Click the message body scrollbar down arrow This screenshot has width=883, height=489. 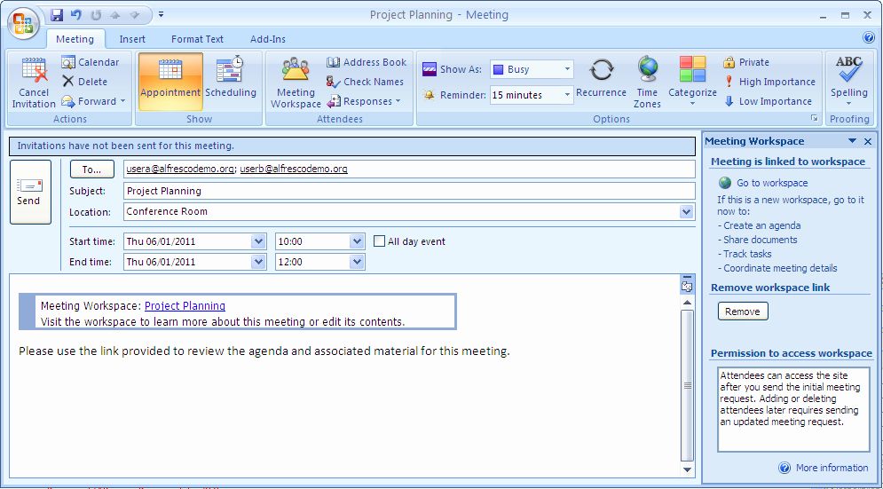coord(687,469)
